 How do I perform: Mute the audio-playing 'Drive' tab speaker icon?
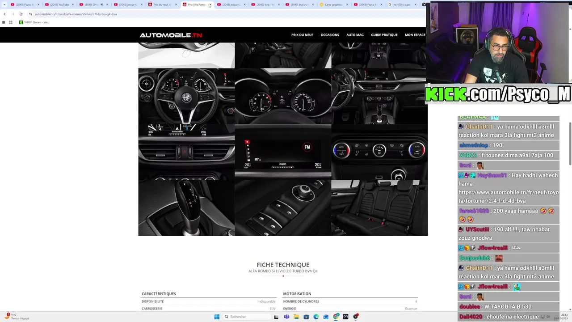pyautogui.click(x=101, y=4)
